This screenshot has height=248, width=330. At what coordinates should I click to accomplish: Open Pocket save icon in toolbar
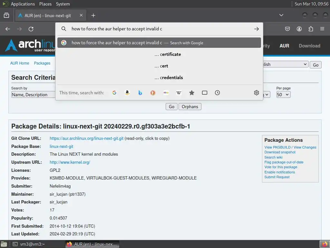click(x=287, y=29)
